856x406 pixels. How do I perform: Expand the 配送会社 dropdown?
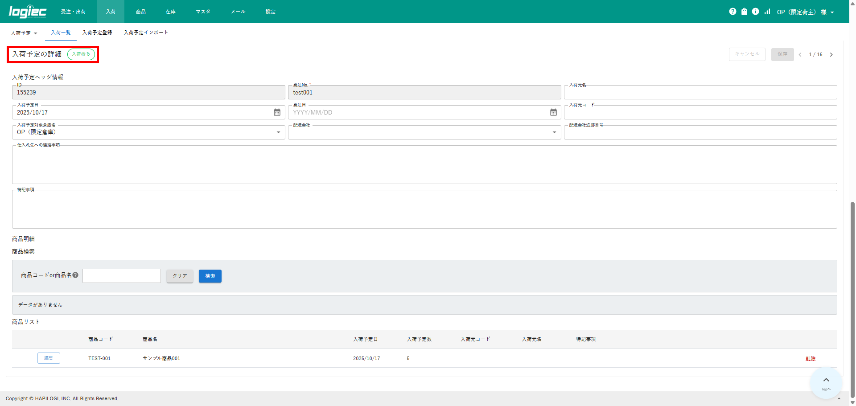point(554,132)
